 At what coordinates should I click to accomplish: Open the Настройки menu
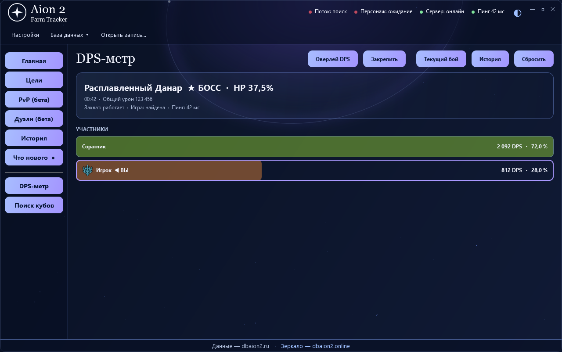25,35
